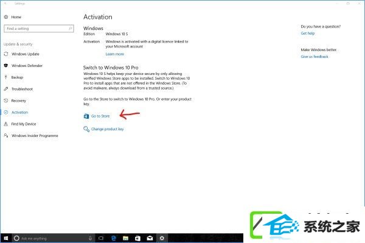The width and height of the screenshot is (365, 243).
Task: Click the Recovery history icon
Action: pyautogui.click(x=6, y=100)
